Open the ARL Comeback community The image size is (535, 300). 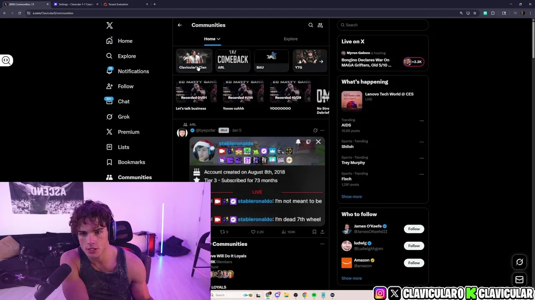coord(232,60)
